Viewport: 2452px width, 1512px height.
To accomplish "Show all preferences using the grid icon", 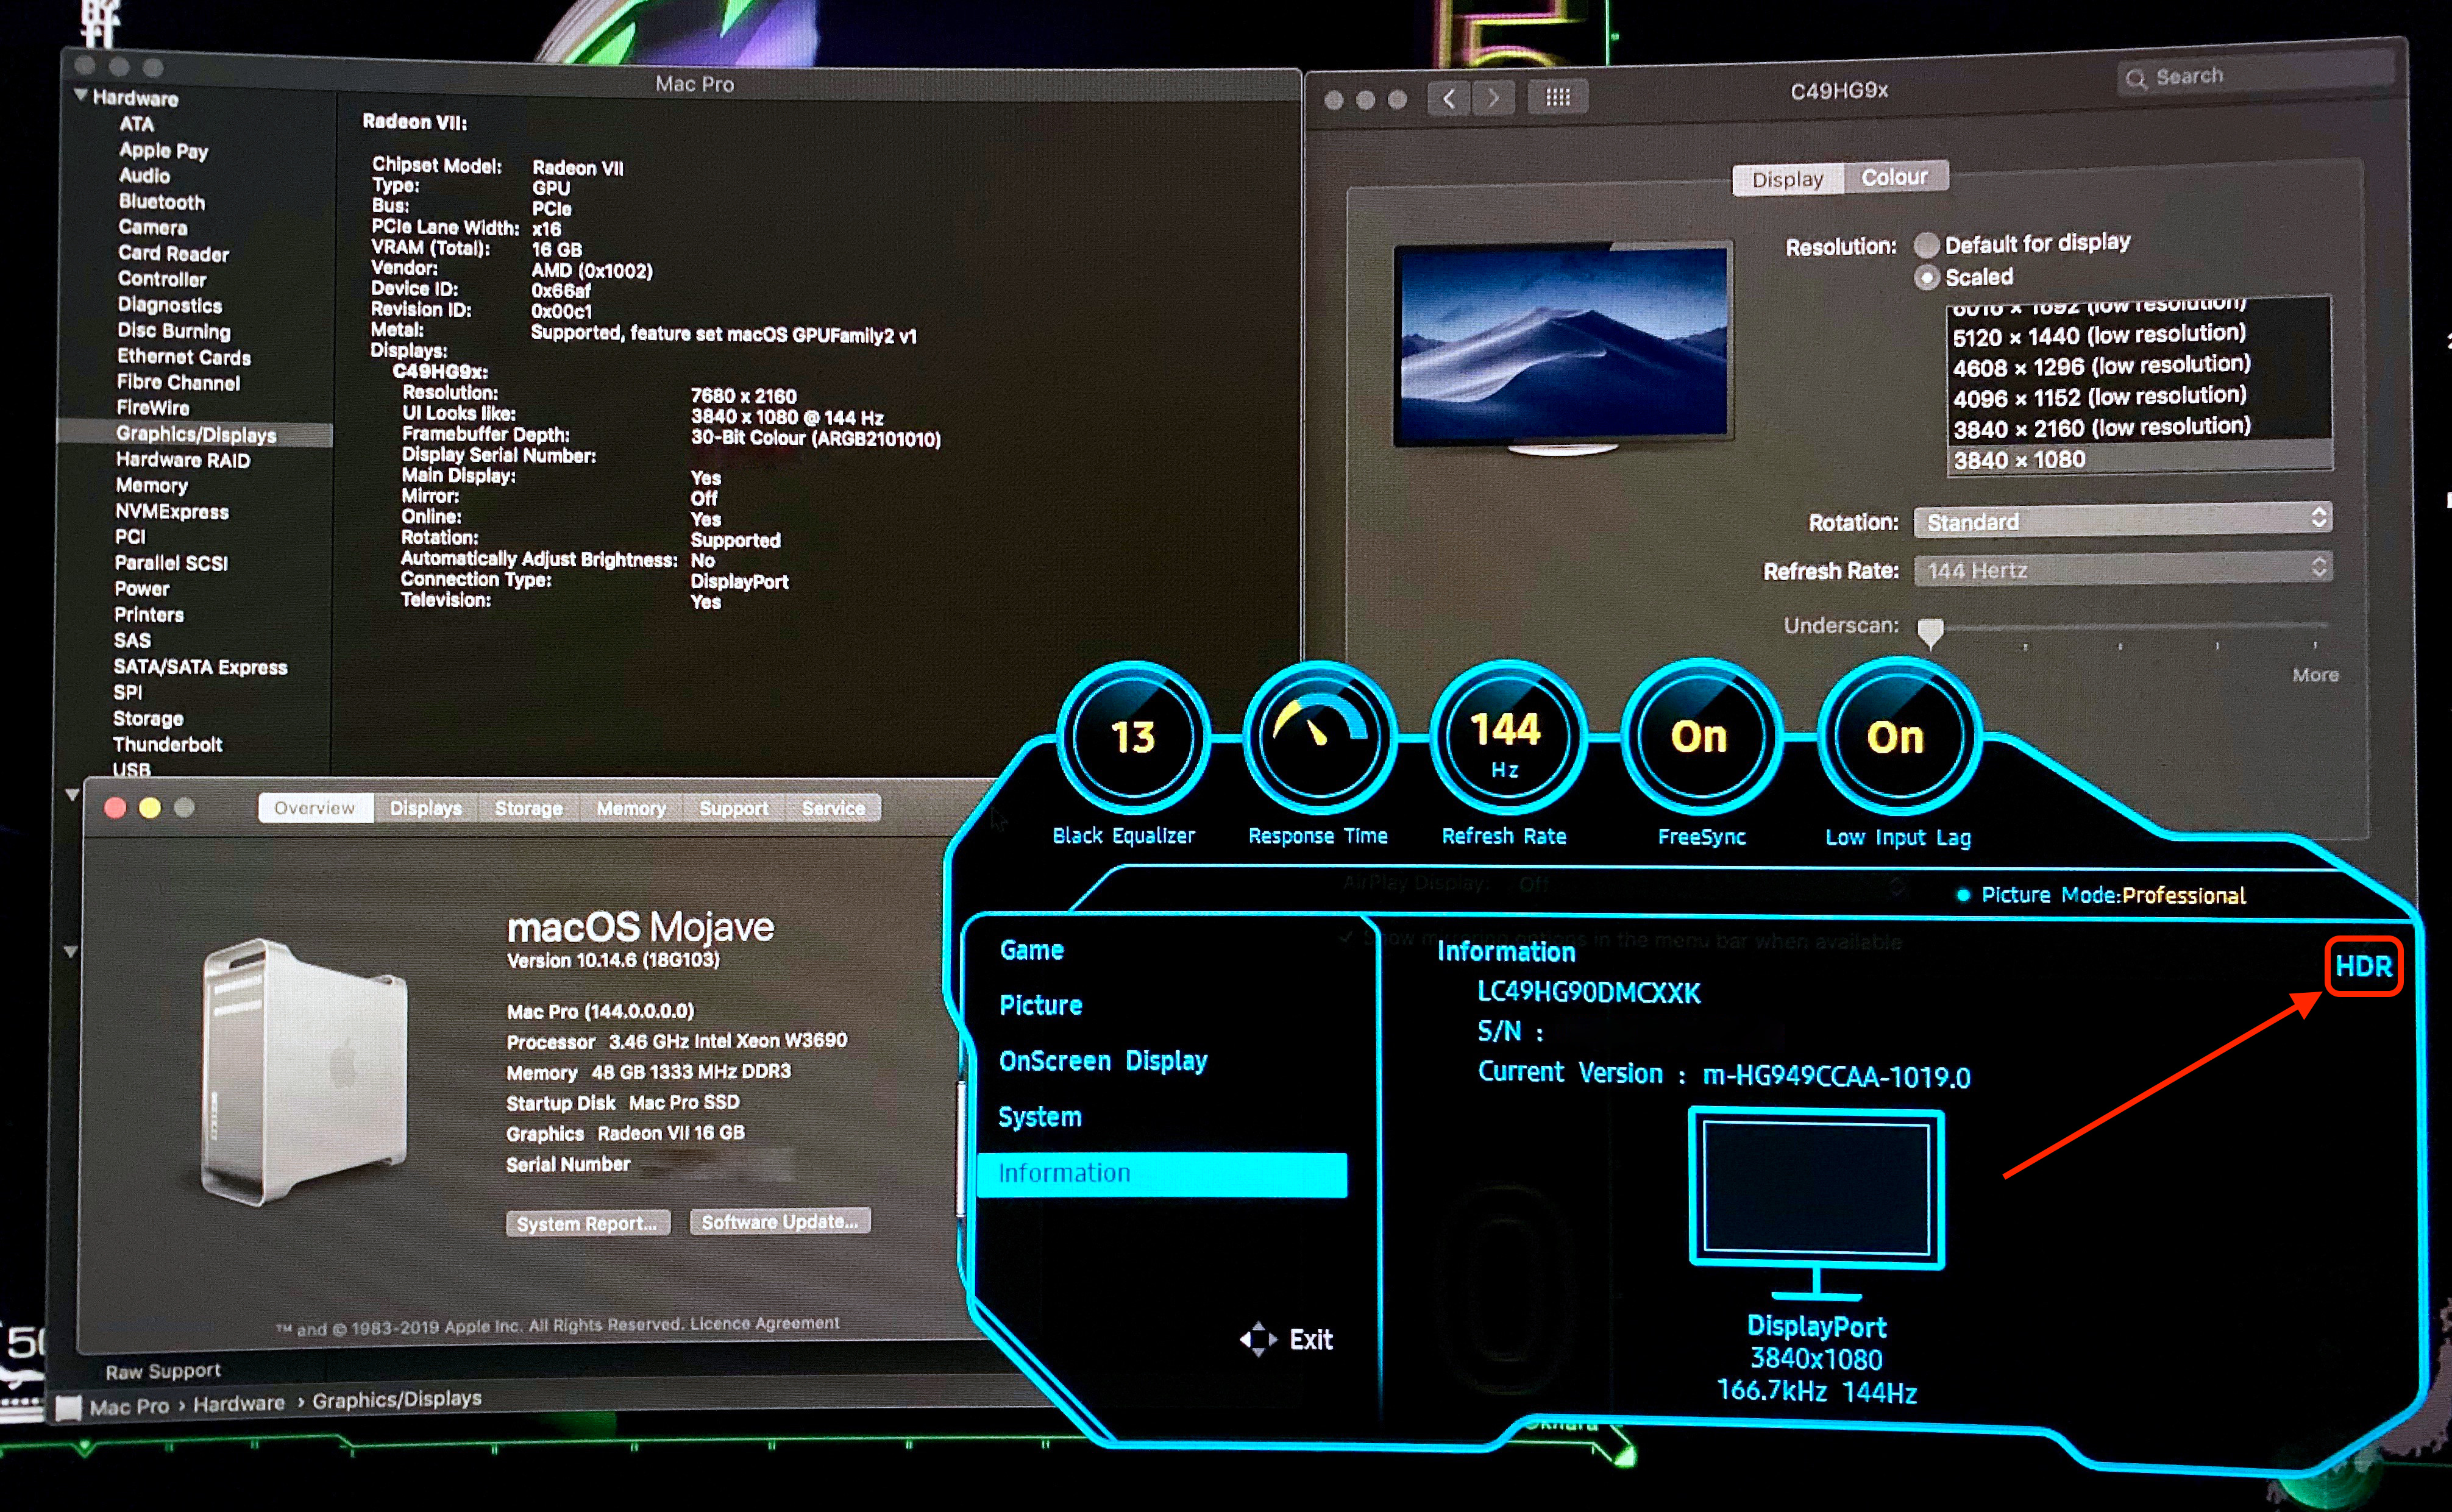I will tap(1557, 97).
